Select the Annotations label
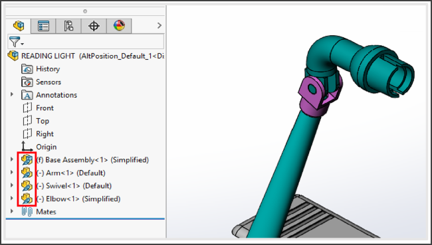Viewport: 432px width, 245px height. tap(56, 95)
